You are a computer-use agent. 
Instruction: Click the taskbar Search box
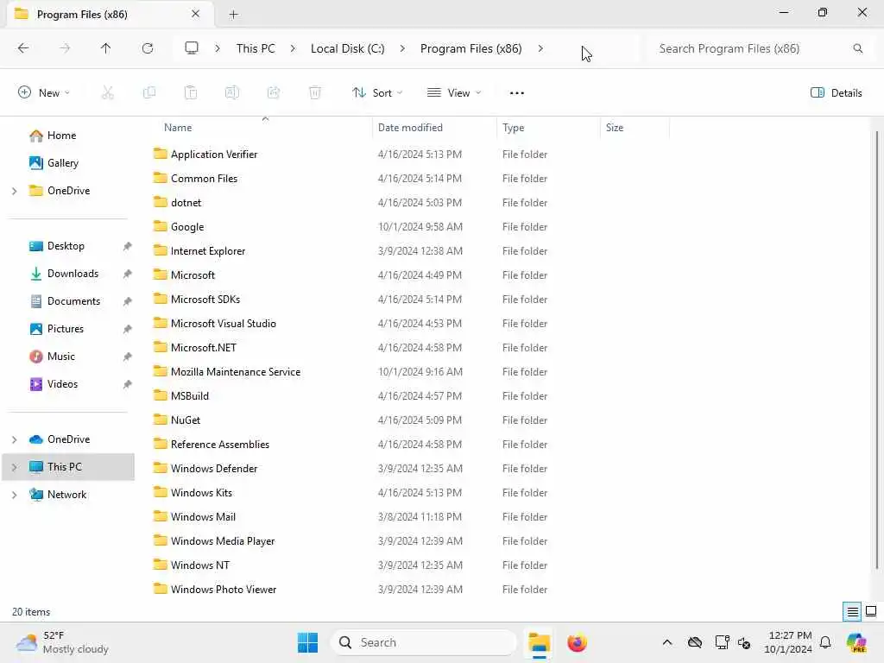click(424, 642)
